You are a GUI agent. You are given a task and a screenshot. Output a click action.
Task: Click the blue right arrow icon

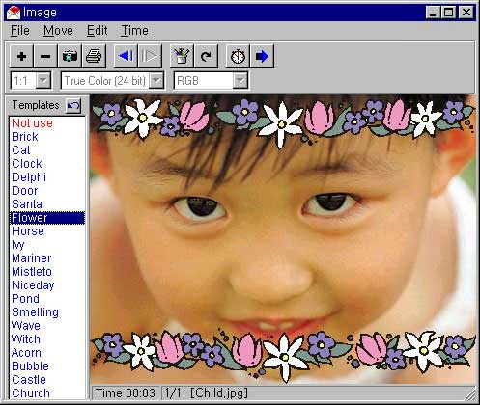(x=262, y=56)
